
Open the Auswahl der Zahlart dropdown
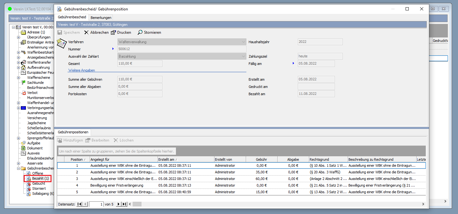pos(243,56)
